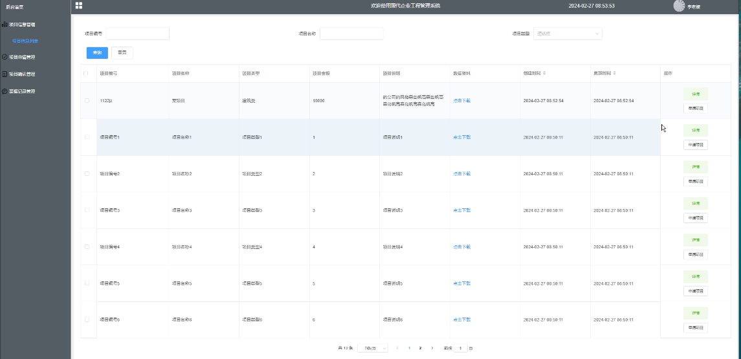Image resolution: width=741 pixels, height=359 pixels.
Task: Go to next page with right arrow
Action: click(432, 348)
